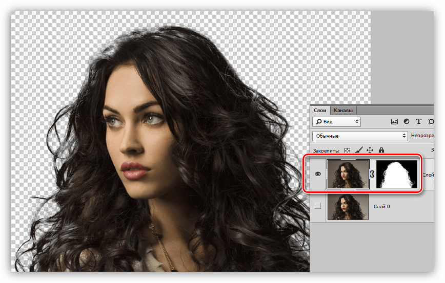
Task: Lock image pixels brush icon
Action: pos(359,150)
